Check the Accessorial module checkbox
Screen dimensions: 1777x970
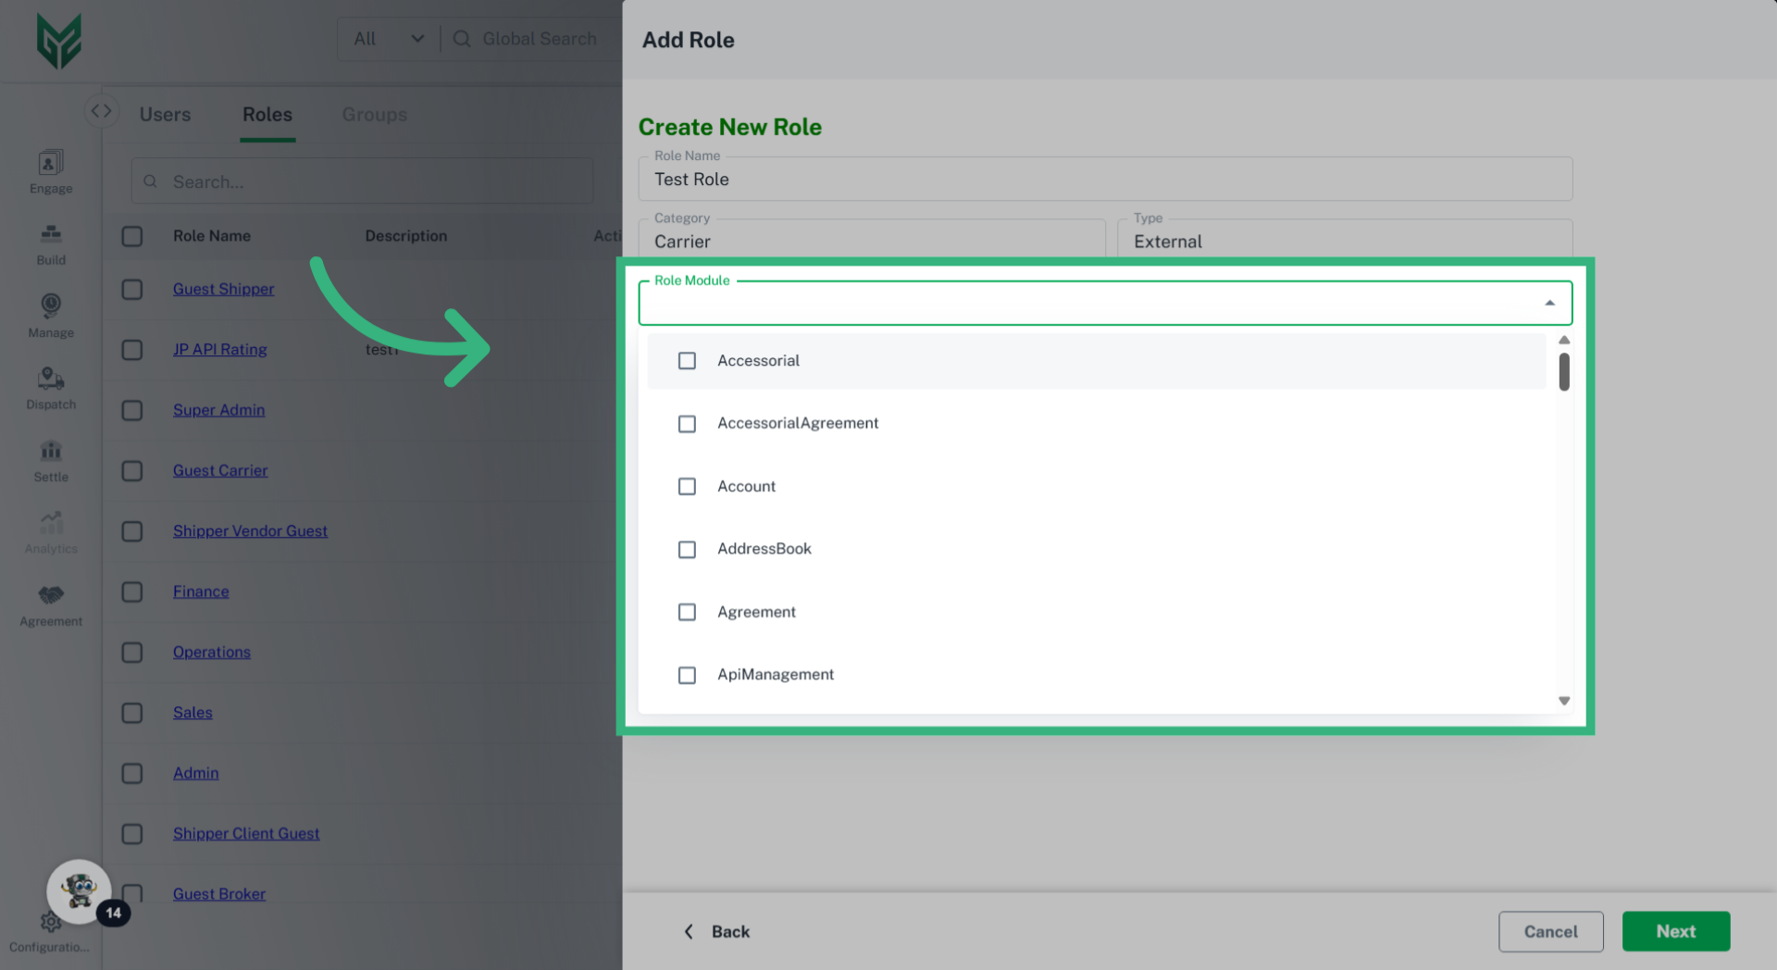(x=687, y=361)
